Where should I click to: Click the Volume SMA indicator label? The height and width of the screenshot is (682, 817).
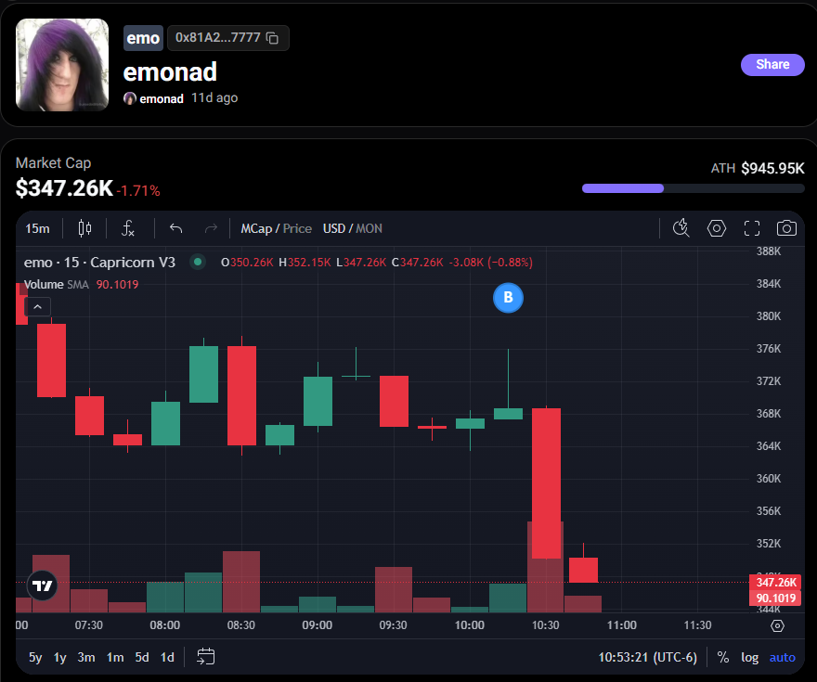coord(57,284)
